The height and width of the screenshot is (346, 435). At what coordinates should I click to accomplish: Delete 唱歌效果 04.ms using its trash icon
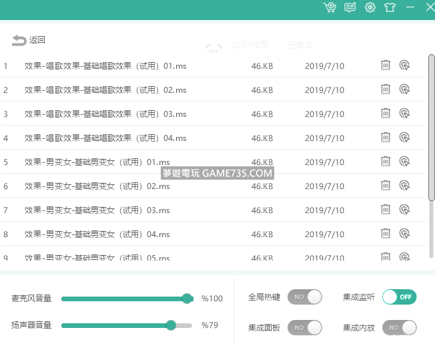click(386, 138)
